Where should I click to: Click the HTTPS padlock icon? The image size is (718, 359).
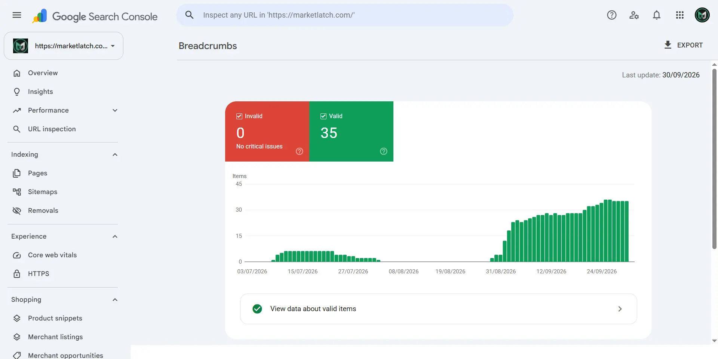[x=17, y=274]
